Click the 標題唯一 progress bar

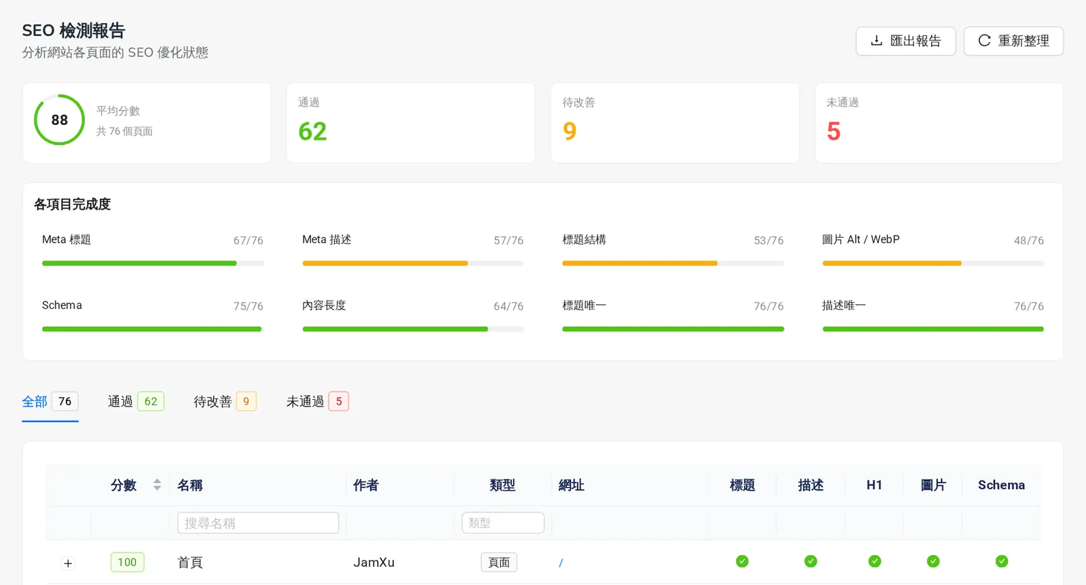click(673, 329)
